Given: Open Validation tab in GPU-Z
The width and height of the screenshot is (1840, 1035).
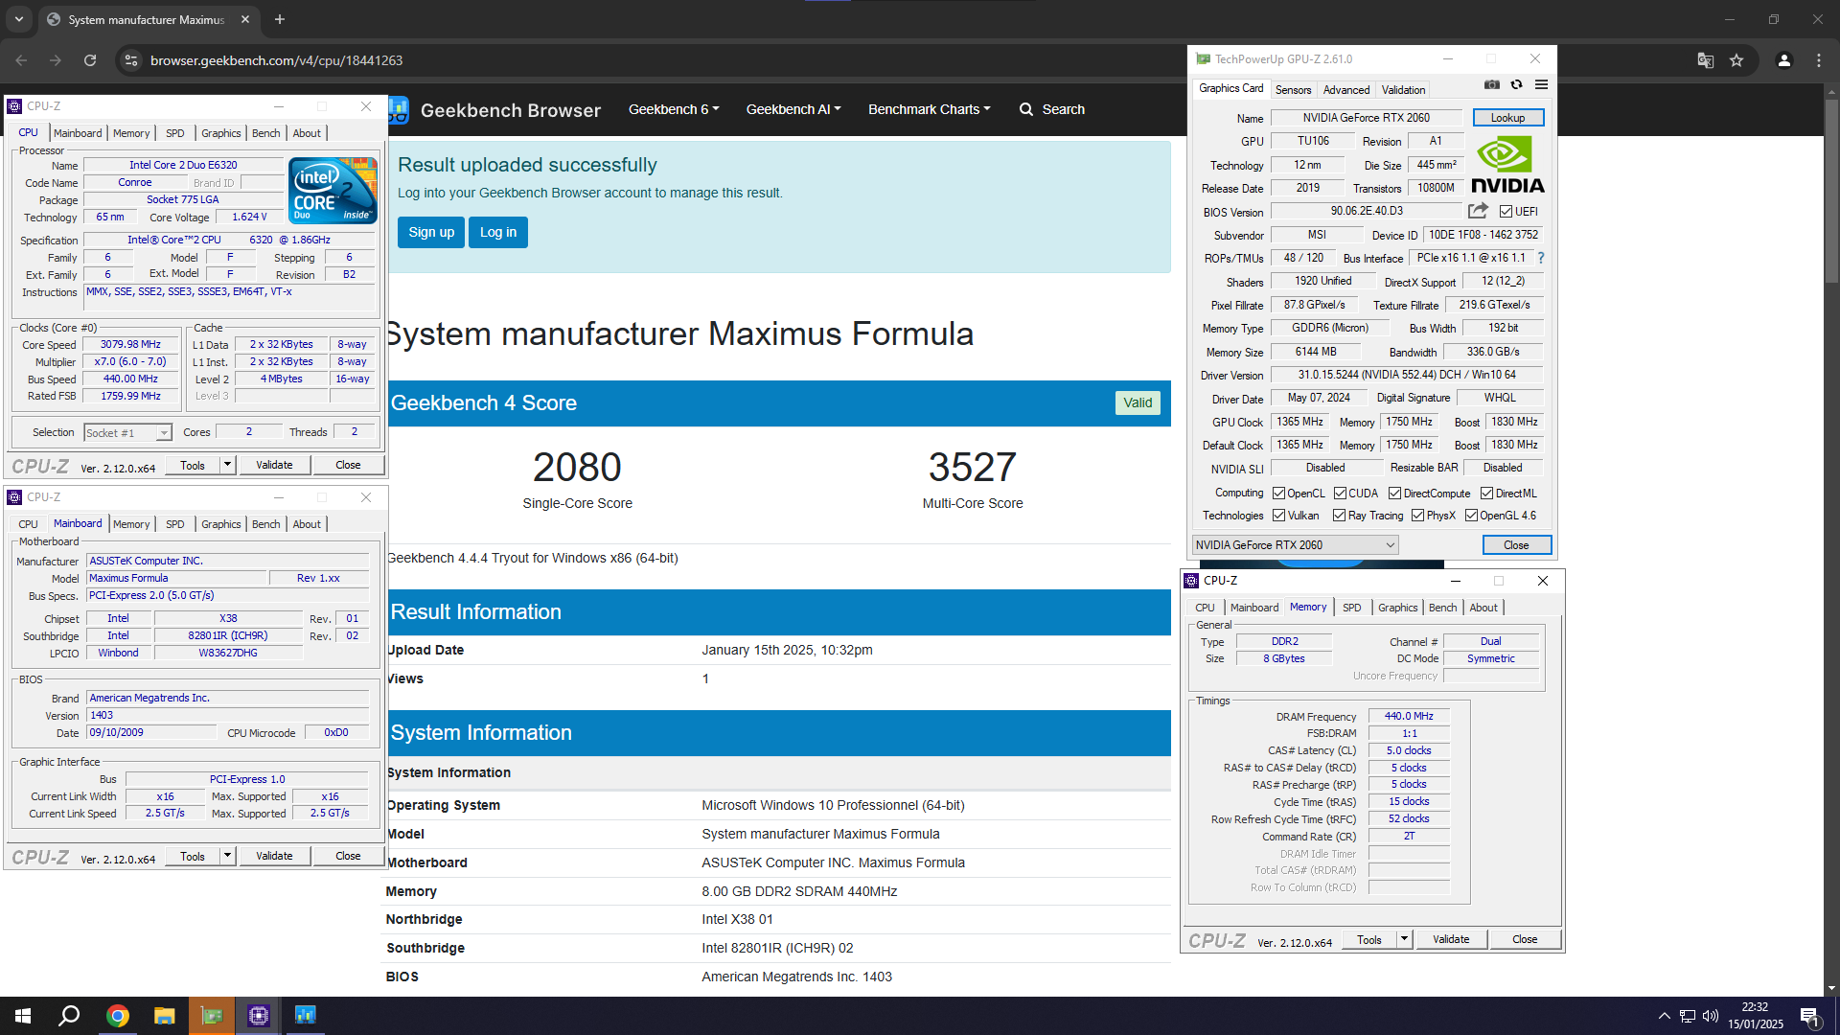Looking at the screenshot, I should [x=1403, y=89].
